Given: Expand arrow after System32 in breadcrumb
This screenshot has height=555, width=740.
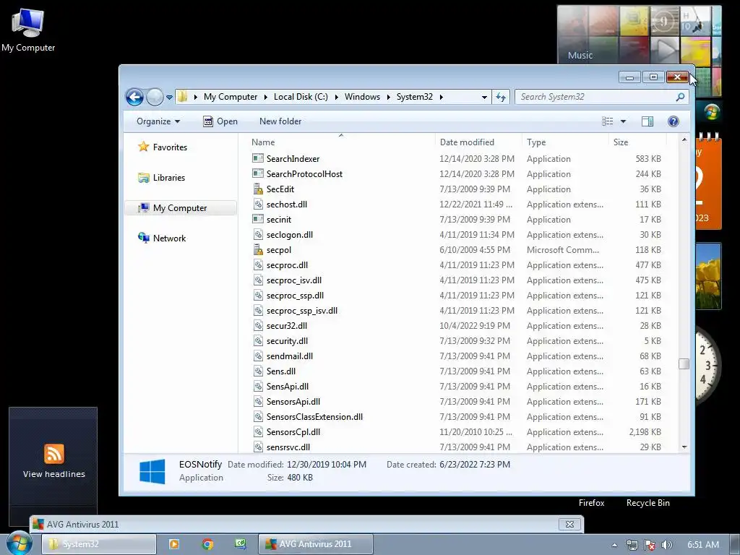Looking at the screenshot, I should point(442,97).
